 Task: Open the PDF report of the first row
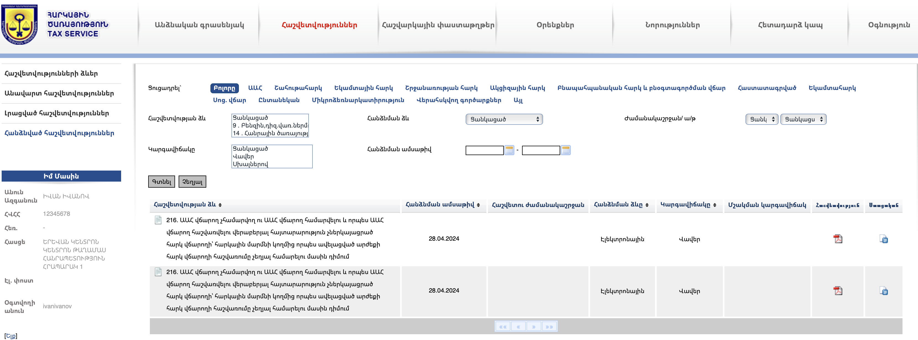[x=838, y=239]
